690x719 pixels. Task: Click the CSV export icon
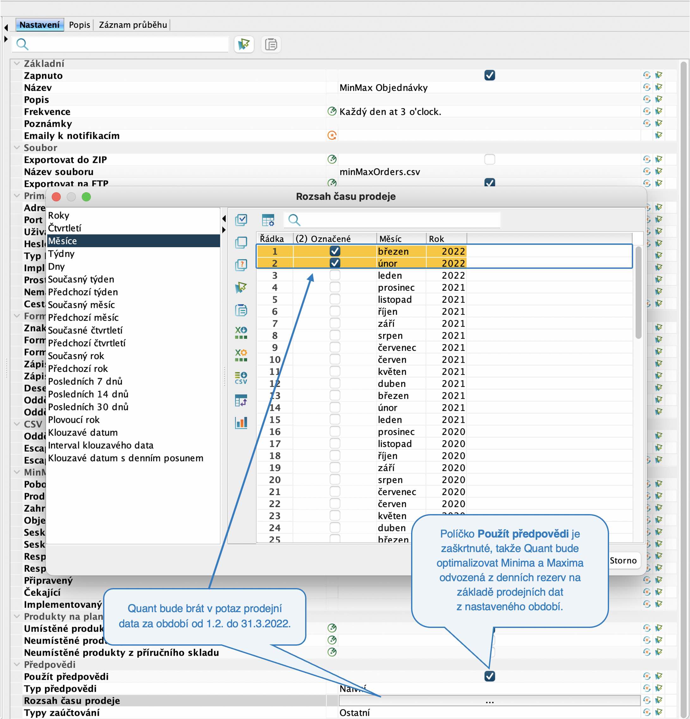point(241,378)
